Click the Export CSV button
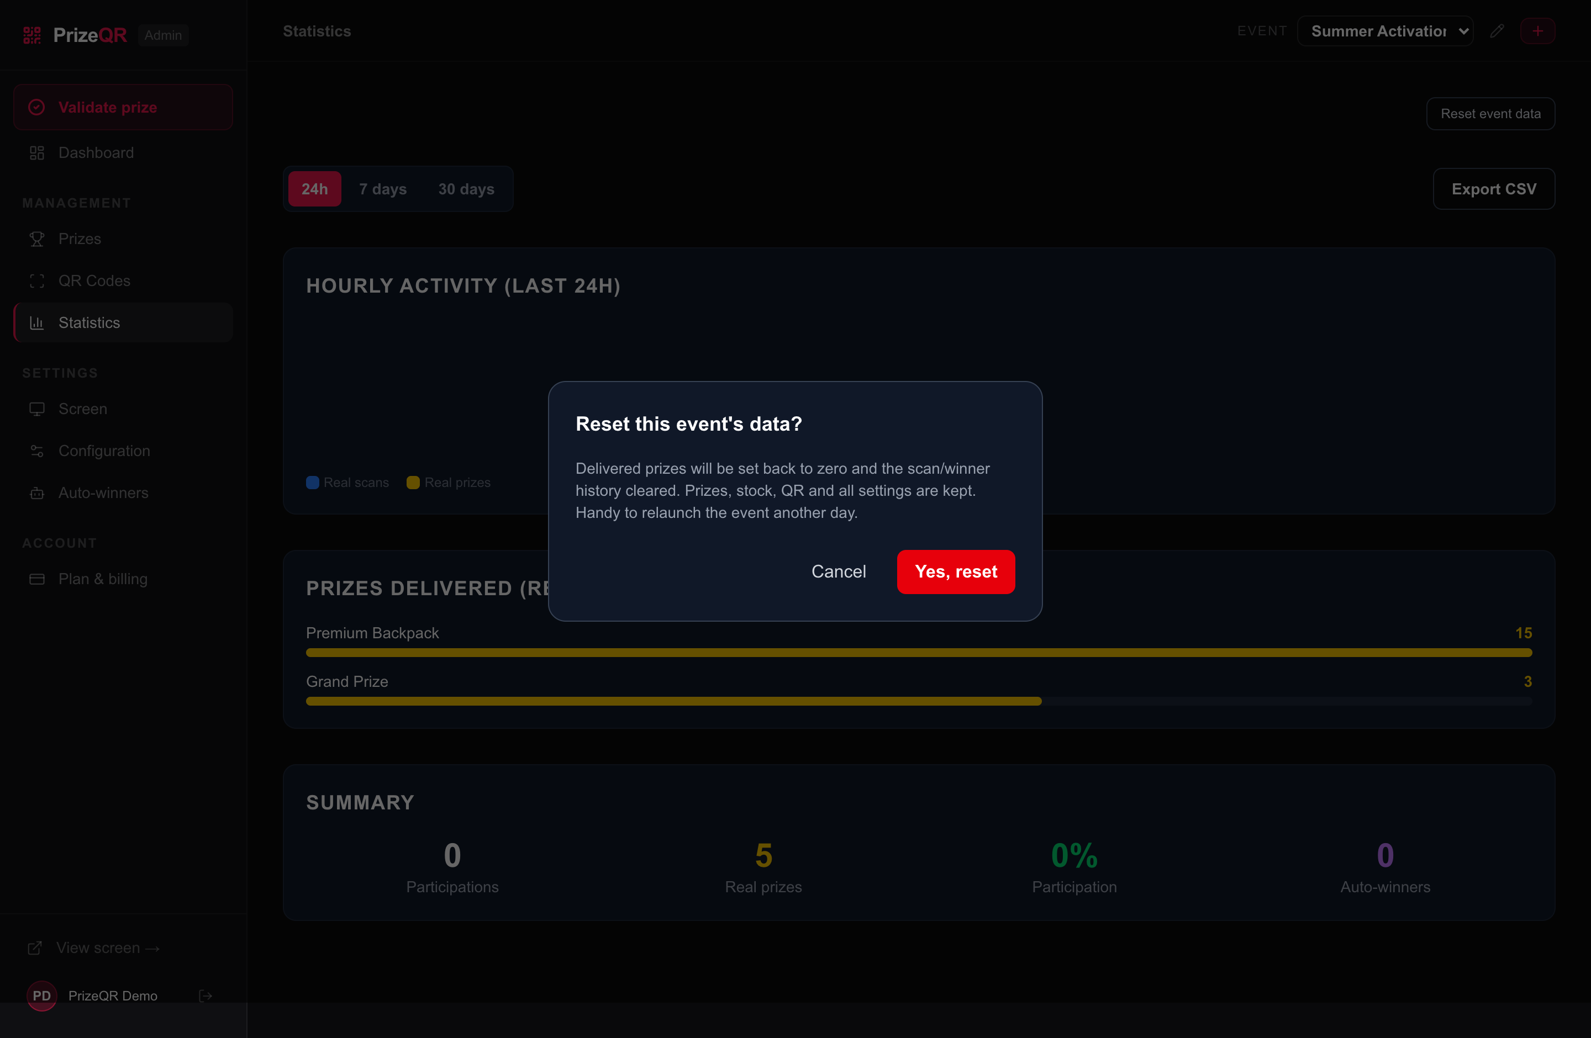 pyautogui.click(x=1494, y=189)
